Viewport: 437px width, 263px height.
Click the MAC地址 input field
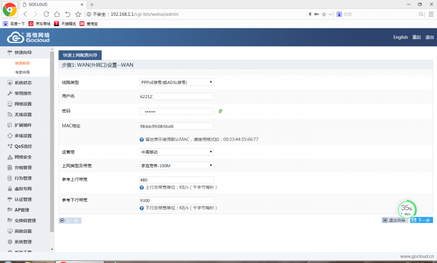[176, 126]
